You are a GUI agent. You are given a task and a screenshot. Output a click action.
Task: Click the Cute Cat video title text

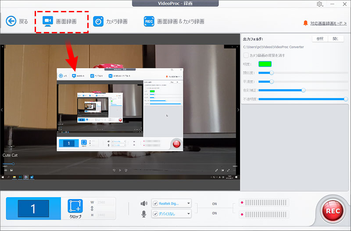[x=10, y=155]
